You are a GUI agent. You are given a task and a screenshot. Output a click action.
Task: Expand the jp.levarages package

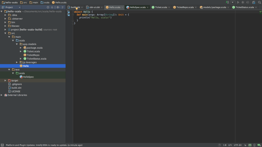click(x=17, y=62)
